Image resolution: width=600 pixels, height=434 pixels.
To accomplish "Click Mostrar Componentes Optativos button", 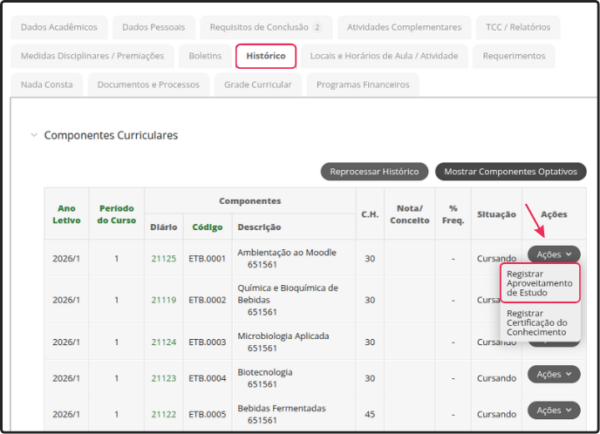I will (510, 172).
